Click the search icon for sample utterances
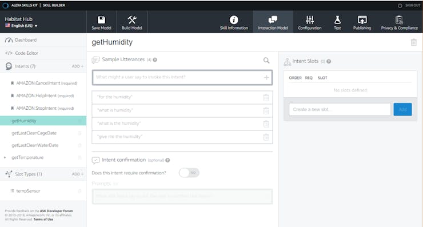Screen dimensions: 423x227 click(266, 61)
